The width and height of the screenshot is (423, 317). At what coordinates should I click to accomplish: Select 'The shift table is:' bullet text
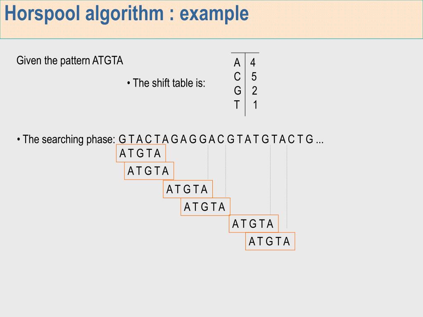point(166,83)
